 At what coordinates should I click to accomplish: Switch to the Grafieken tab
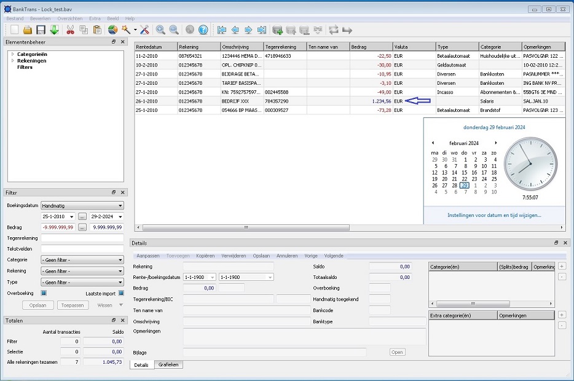(x=168, y=365)
